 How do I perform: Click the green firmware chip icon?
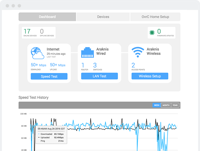pyautogui.click(x=152, y=32)
